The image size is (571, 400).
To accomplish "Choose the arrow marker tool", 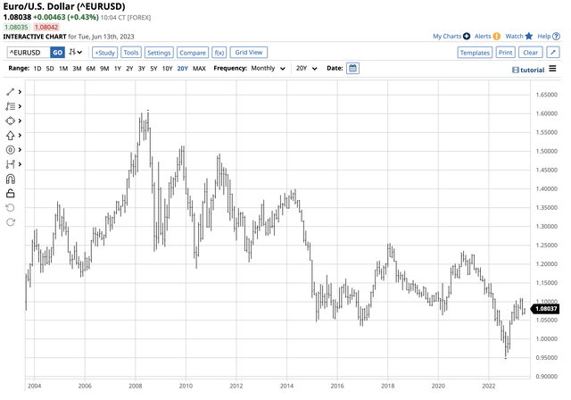I will point(10,136).
